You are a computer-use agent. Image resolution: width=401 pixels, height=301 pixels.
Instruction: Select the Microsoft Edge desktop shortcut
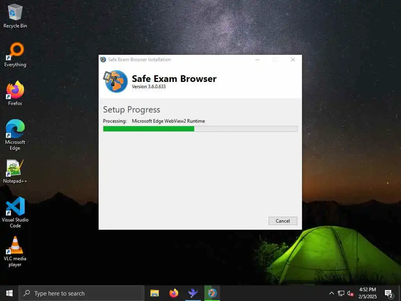pyautogui.click(x=15, y=135)
